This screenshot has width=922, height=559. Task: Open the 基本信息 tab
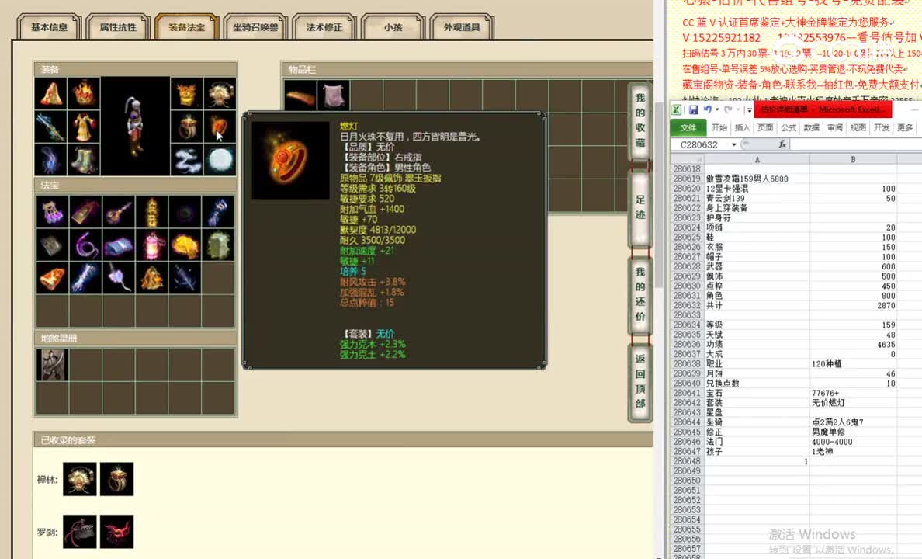49,27
